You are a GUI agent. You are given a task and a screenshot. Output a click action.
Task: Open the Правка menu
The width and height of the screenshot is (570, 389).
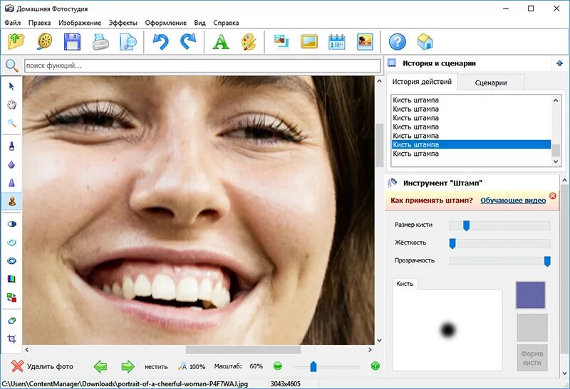[39, 23]
